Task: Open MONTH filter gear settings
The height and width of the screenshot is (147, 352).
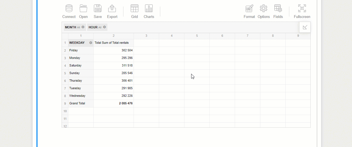Action: pyautogui.click(x=83, y=27)
